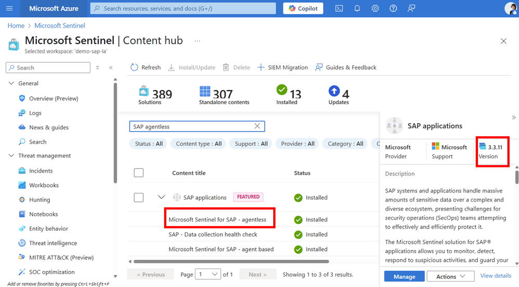Click the Hunting icon in sidebar
The height and width of the screenshot is (287, 519).
coord(22,200)
